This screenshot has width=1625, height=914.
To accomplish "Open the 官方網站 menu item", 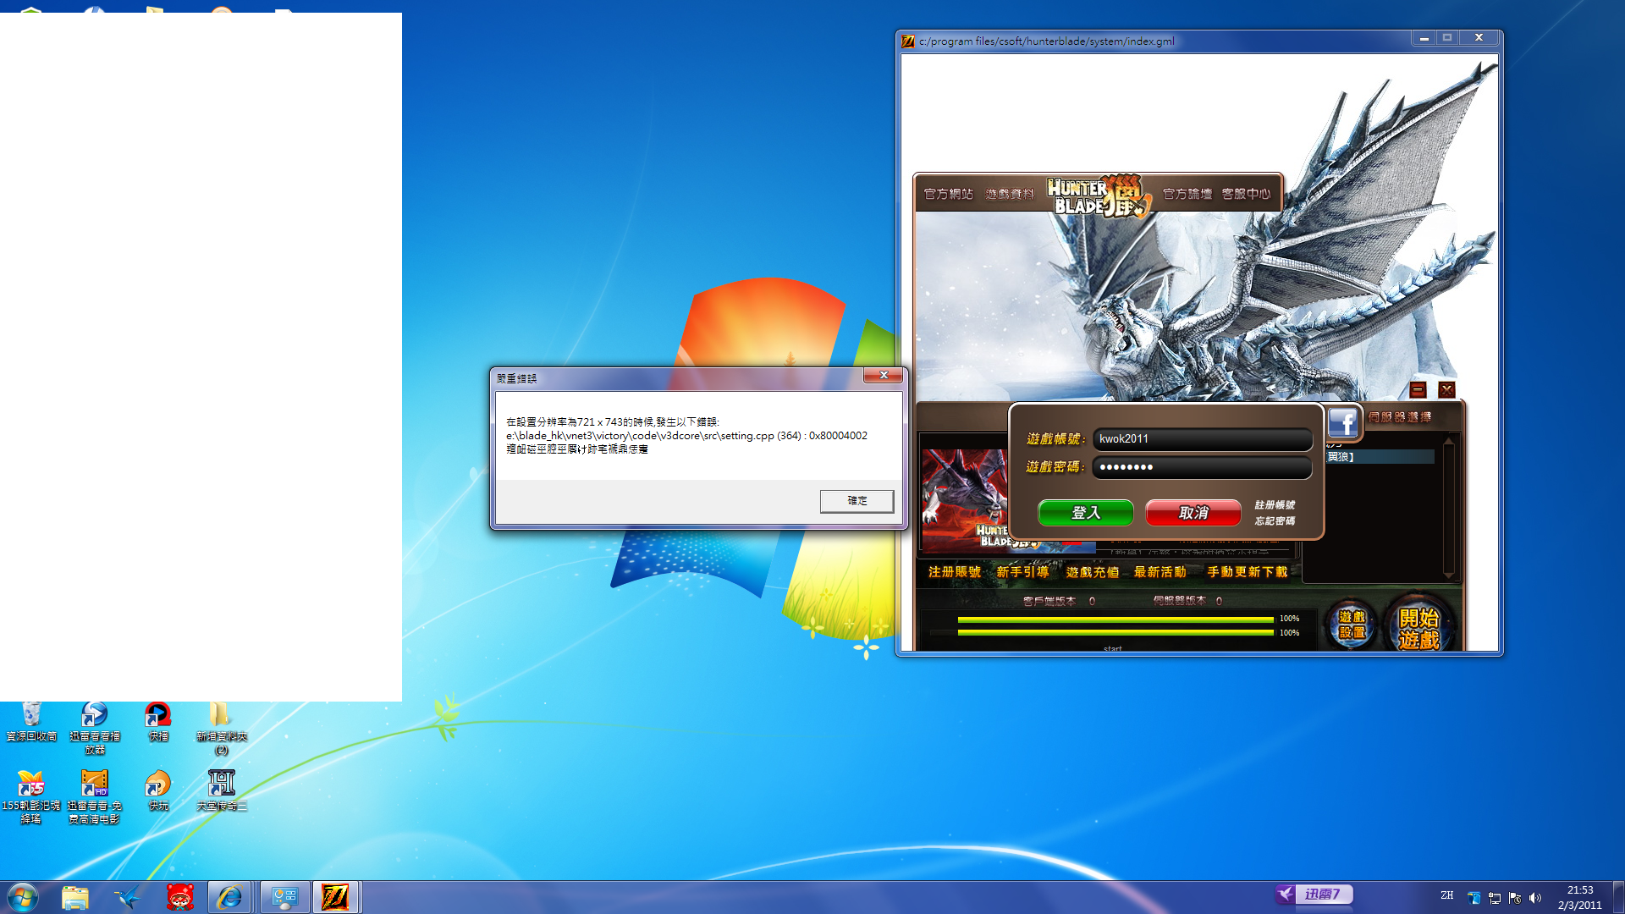I will pos(948,194).
